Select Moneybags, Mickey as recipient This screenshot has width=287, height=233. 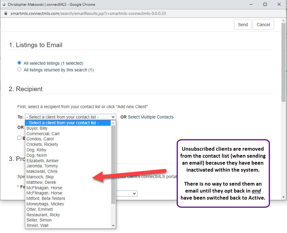tap(68, 204)
